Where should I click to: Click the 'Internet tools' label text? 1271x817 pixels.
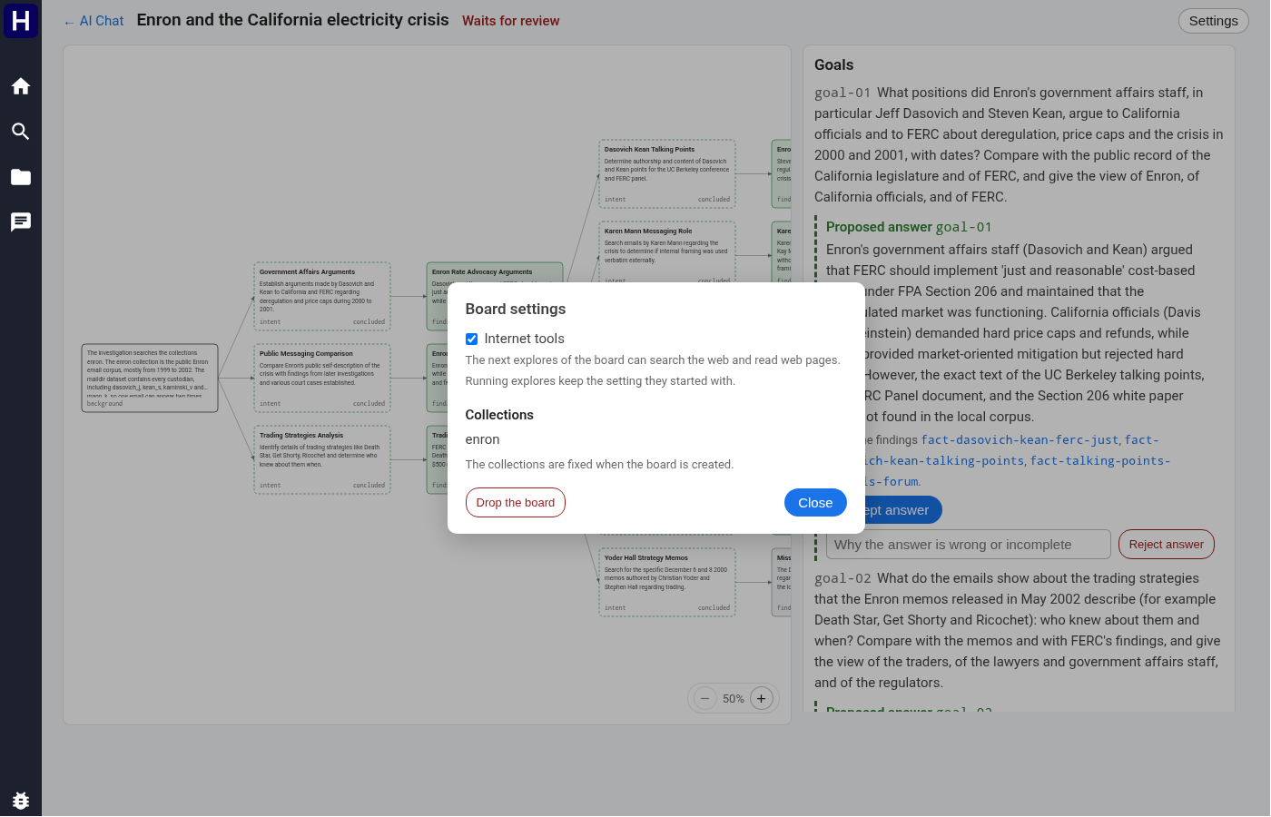click(525, 339)
